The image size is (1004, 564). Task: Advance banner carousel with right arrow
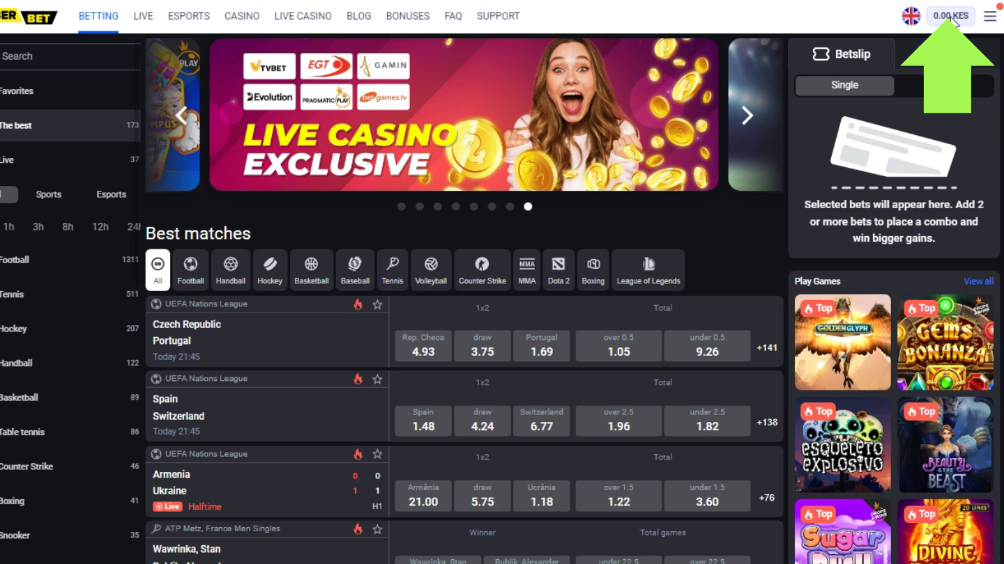coord(747,116)
